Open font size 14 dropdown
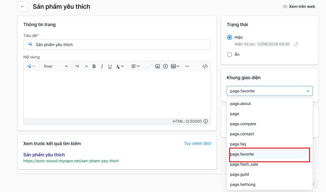The height and width of the screenshot is (192, 326). coord(81,66)
